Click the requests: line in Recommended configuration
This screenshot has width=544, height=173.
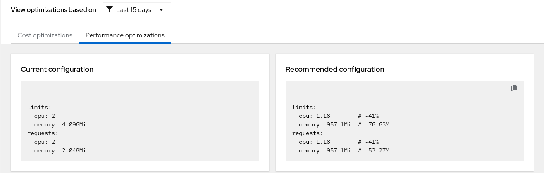pyautogui.click(x=307, y=133)
